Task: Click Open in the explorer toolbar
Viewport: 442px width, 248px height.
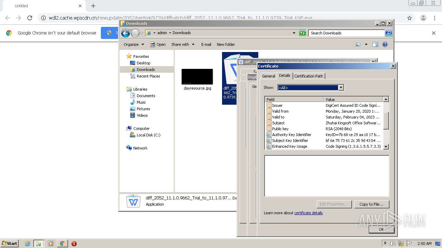Action: [x=158, y=44]
